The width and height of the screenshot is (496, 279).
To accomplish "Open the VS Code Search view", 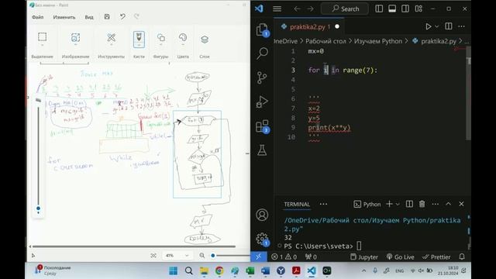I will tap(262, 53).
